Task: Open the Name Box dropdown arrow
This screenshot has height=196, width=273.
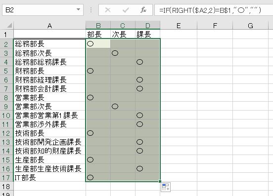Action: pyautogui.click(x=78, y=9)
